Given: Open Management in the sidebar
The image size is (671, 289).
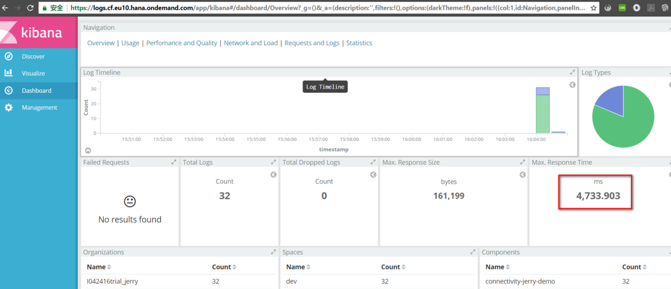Looking at the screenshot, I should point(39,107).
